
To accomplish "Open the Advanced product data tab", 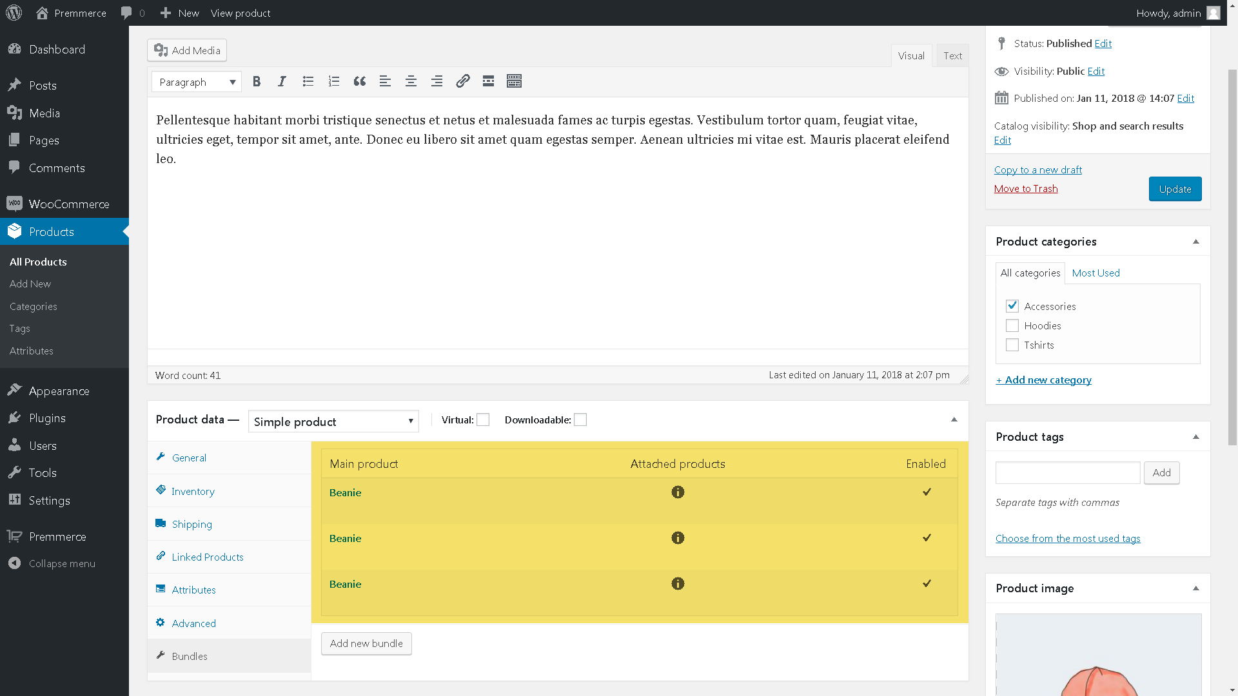I will pos(229,623).
